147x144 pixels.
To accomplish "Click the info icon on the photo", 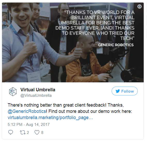I will (140, 6).
